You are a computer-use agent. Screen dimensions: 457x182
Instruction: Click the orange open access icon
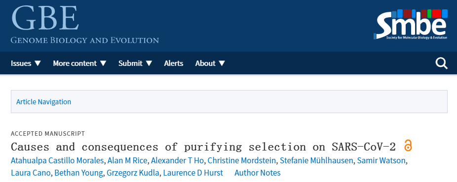click(408, 146)
